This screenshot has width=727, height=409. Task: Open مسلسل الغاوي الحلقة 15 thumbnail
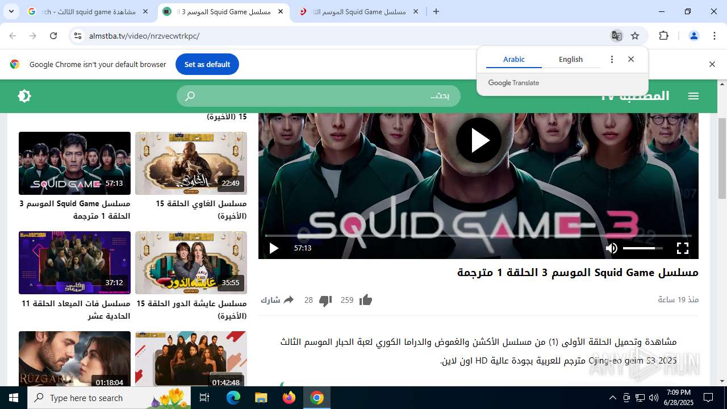tap(191, 163)
